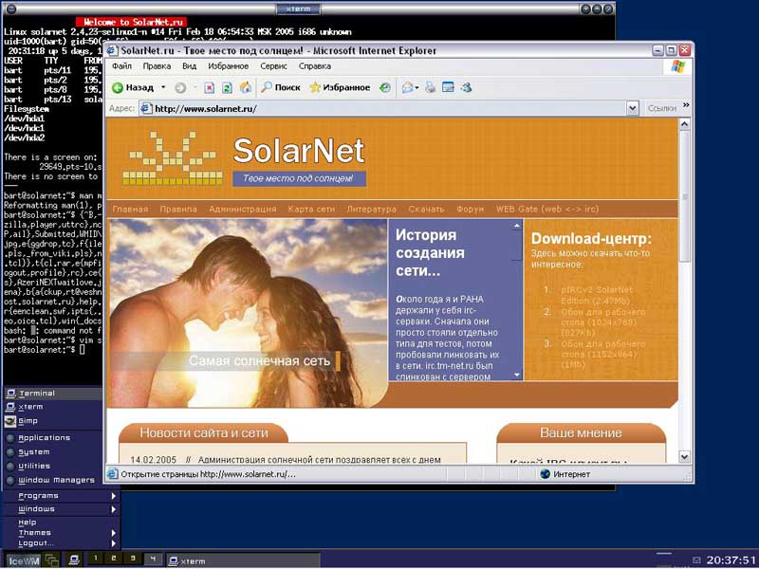
Task: Open the Форум navigation link
Action: [470, 209]
